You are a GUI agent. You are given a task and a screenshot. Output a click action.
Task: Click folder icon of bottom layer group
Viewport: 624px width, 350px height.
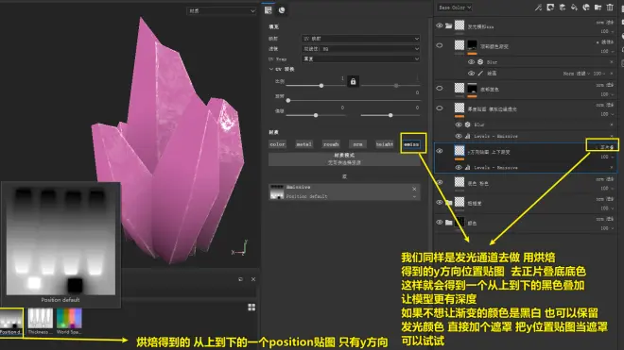point(448,223)
